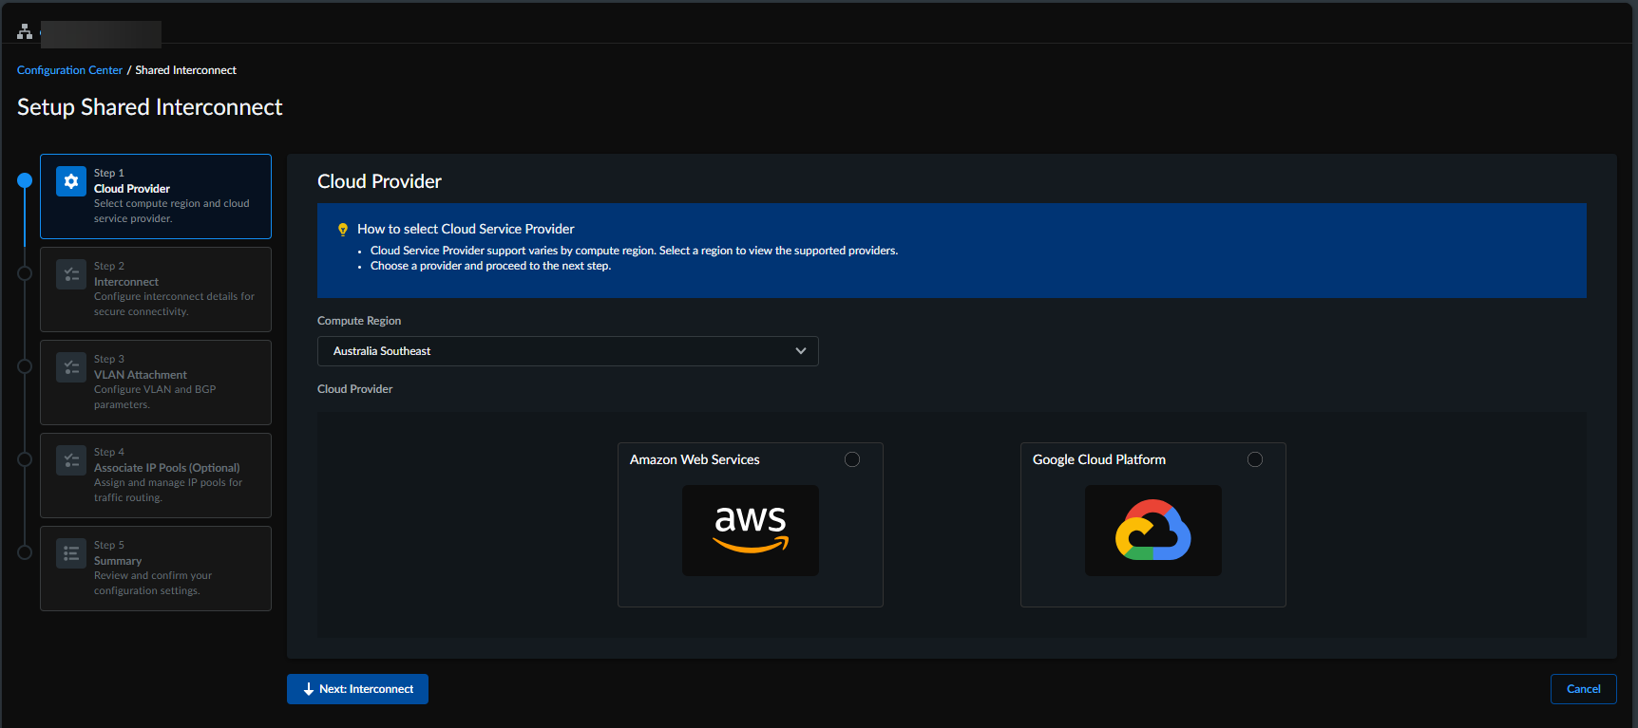Select the Google Cloud Platform radio button
Image resolution: width=1638 pixels, height=728 pixels.
tap(1255, 459)
